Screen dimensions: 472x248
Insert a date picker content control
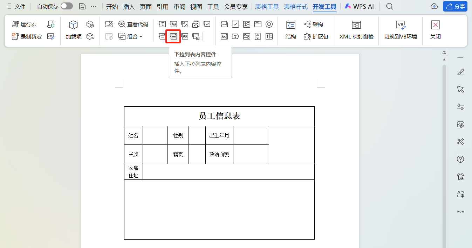pos(185,36)
